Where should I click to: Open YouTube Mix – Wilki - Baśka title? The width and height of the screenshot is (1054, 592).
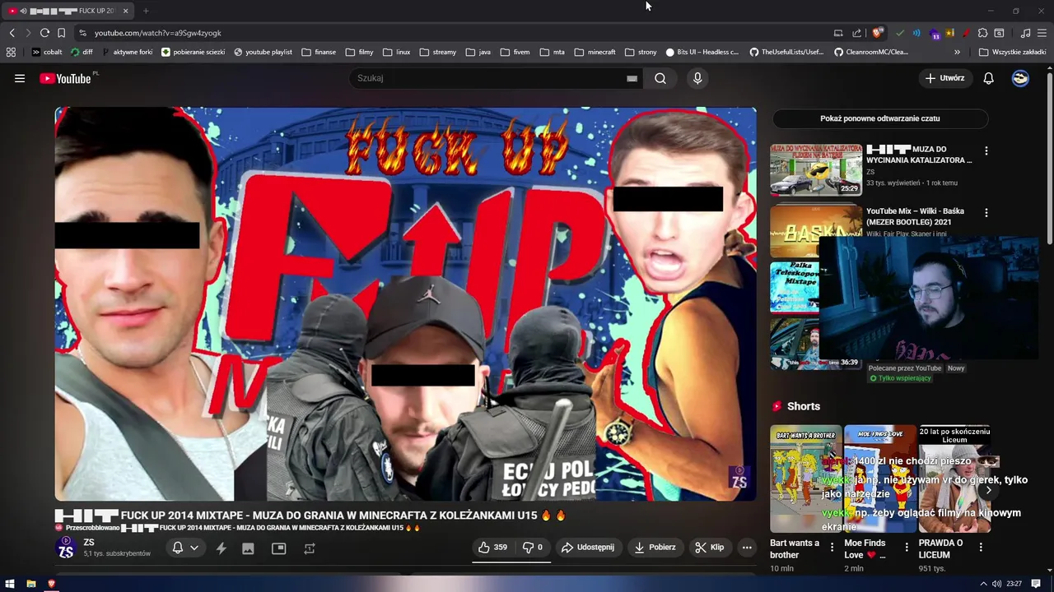tap(915, 216)
